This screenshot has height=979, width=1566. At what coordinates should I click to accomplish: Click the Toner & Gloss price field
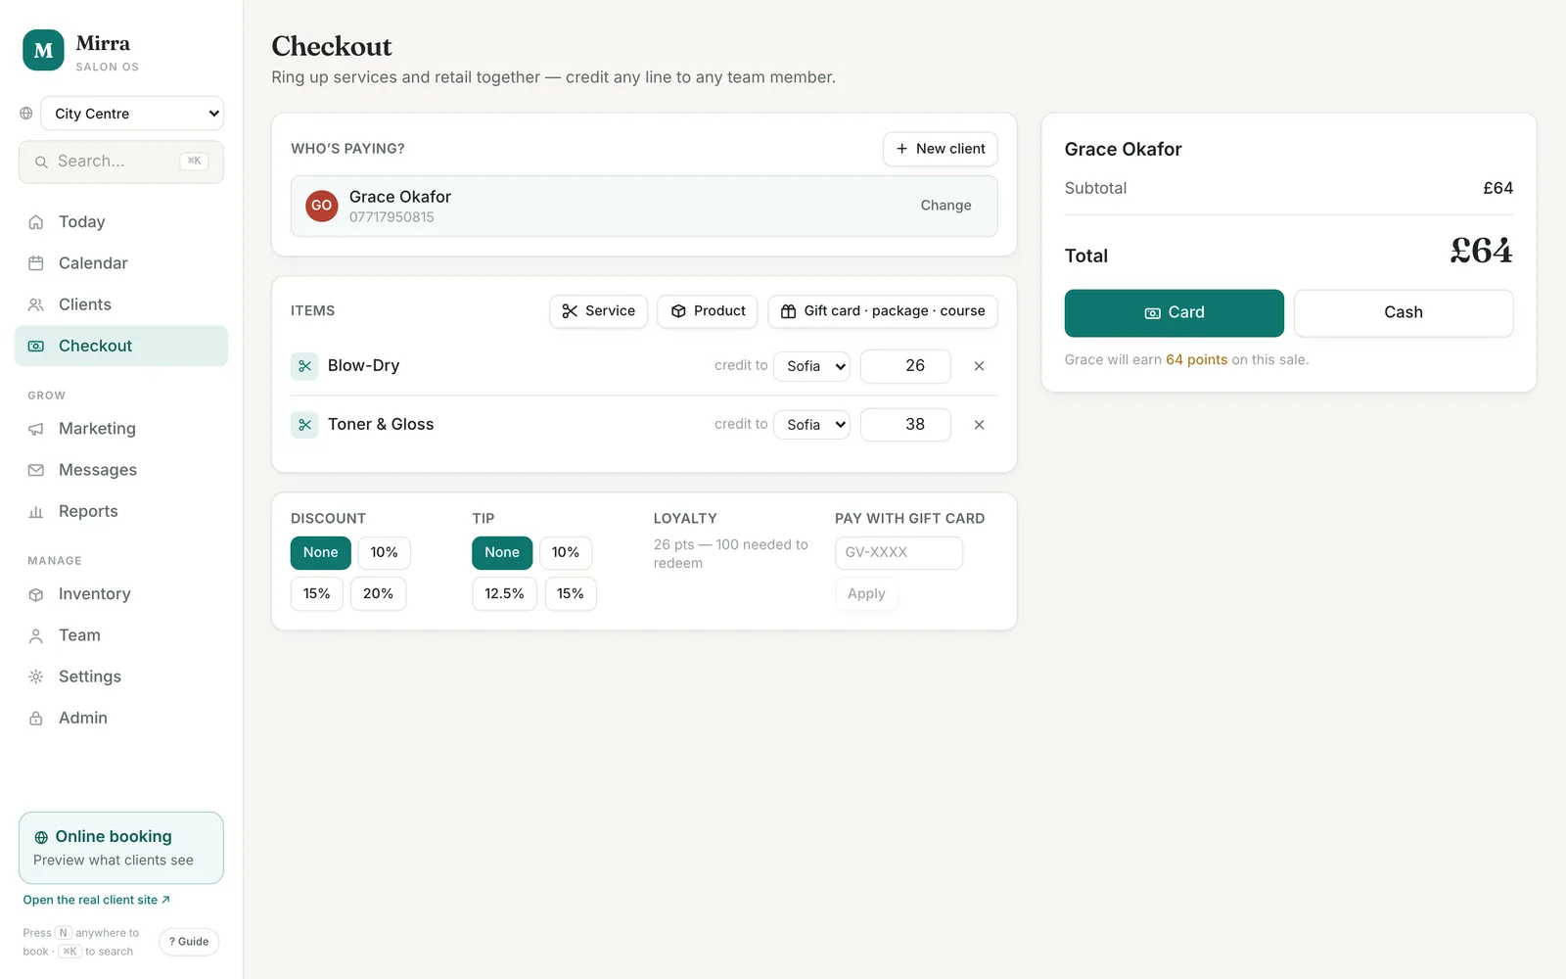point(905,425)
